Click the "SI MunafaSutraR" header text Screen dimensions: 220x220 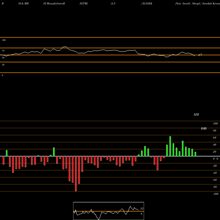tap(54, 4)
